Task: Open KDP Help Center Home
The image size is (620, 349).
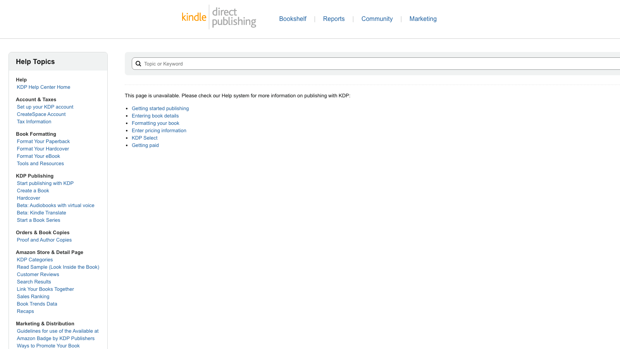Action: (43, 87)
